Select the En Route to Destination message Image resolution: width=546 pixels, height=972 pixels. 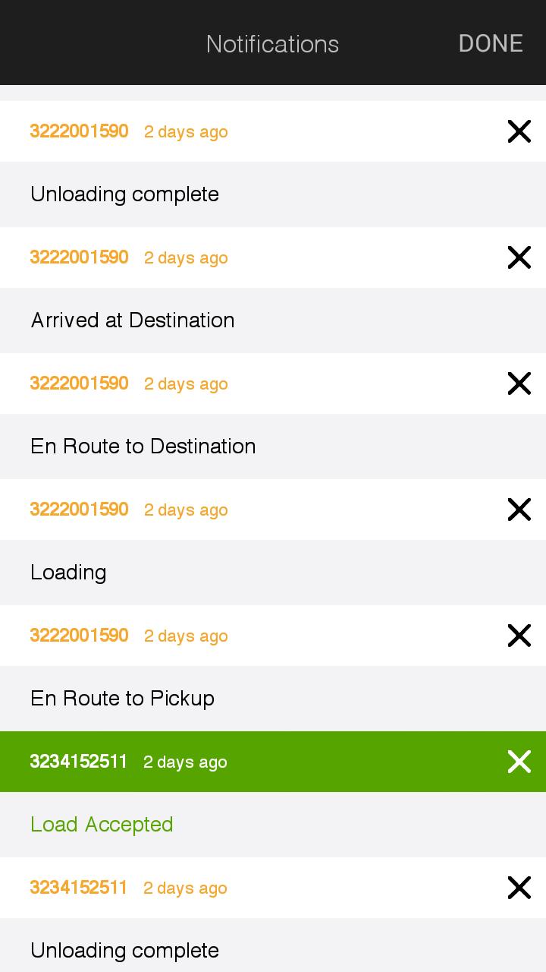[143, 447]
